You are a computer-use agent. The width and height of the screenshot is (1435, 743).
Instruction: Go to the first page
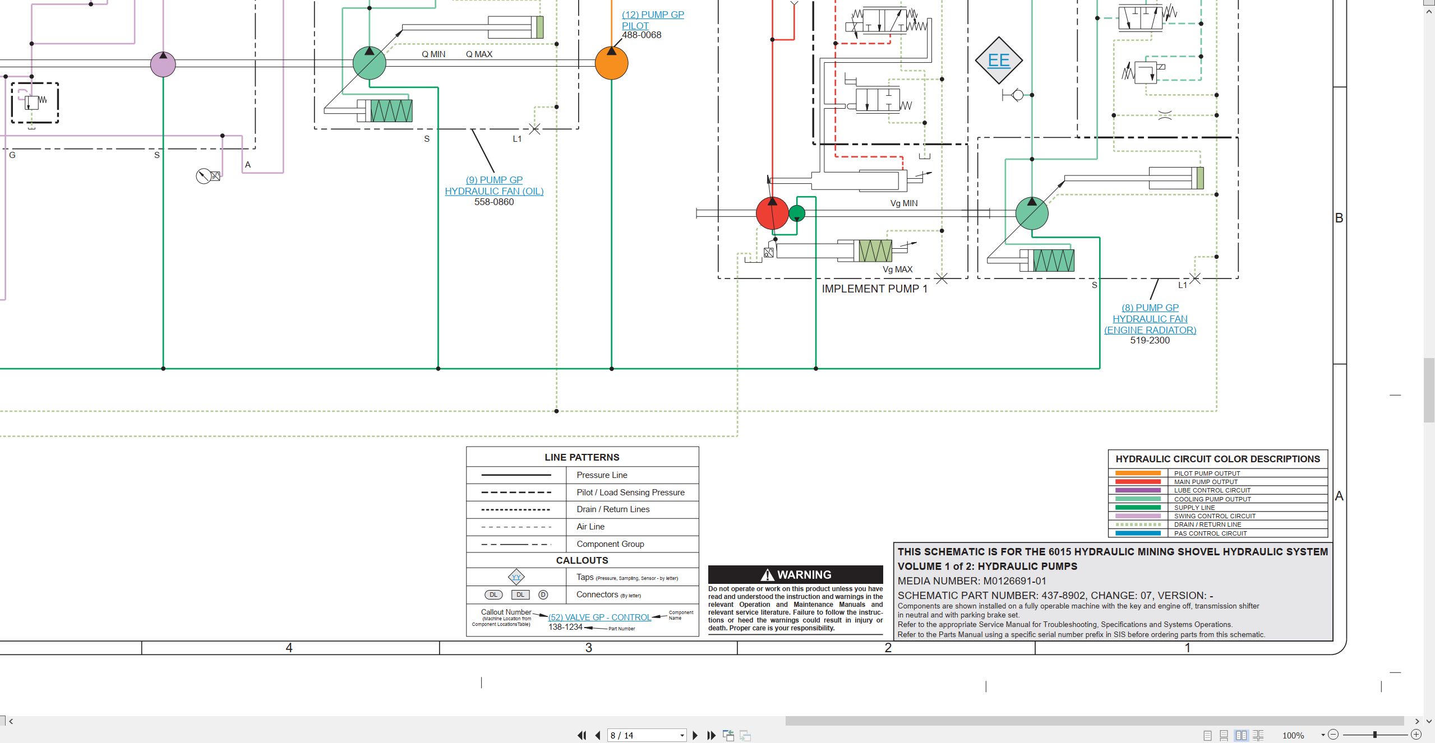tap(582, 735)
